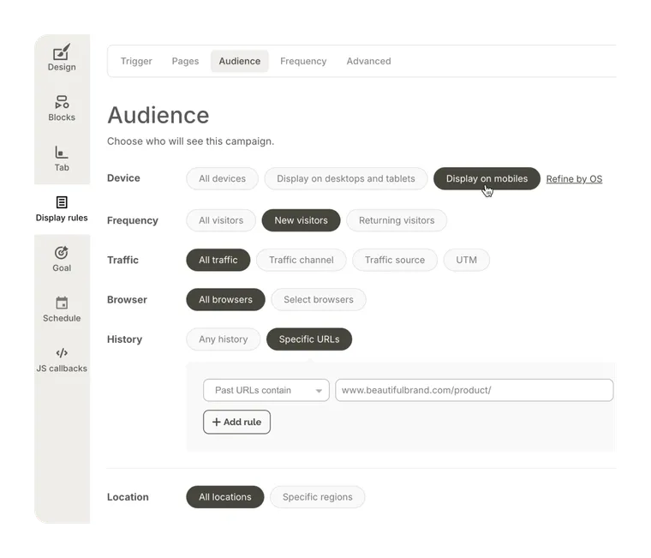Select All browsers option
The image size is (651, 558).
(225, 299)
